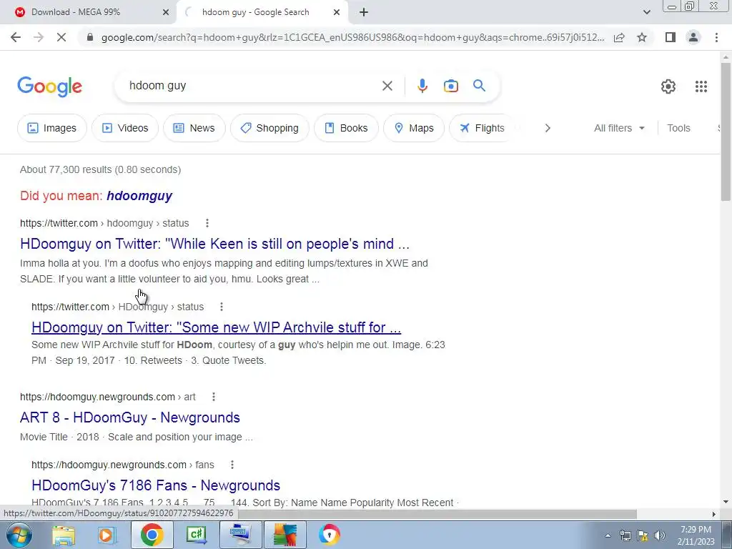Share this page via the share icon
Viewport: 732px width, 549px height.
[x=619, y=37]
